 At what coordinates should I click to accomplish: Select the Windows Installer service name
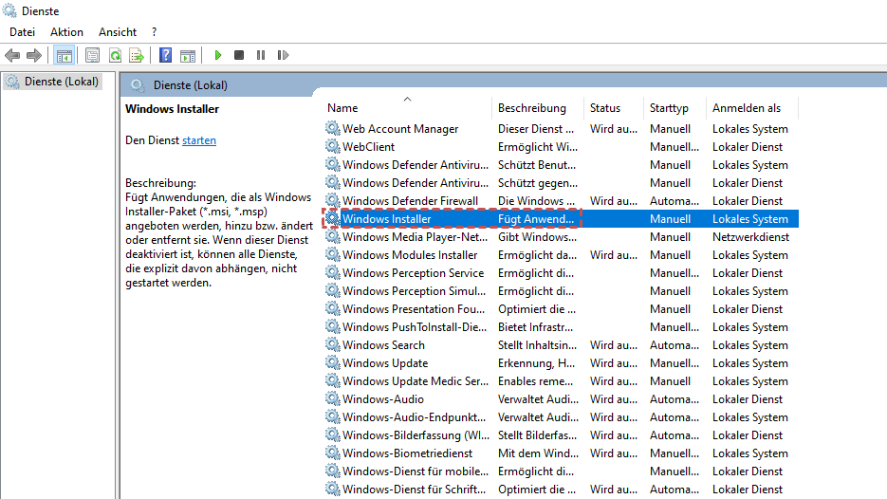pyautogui.click(x=386, y=219)
